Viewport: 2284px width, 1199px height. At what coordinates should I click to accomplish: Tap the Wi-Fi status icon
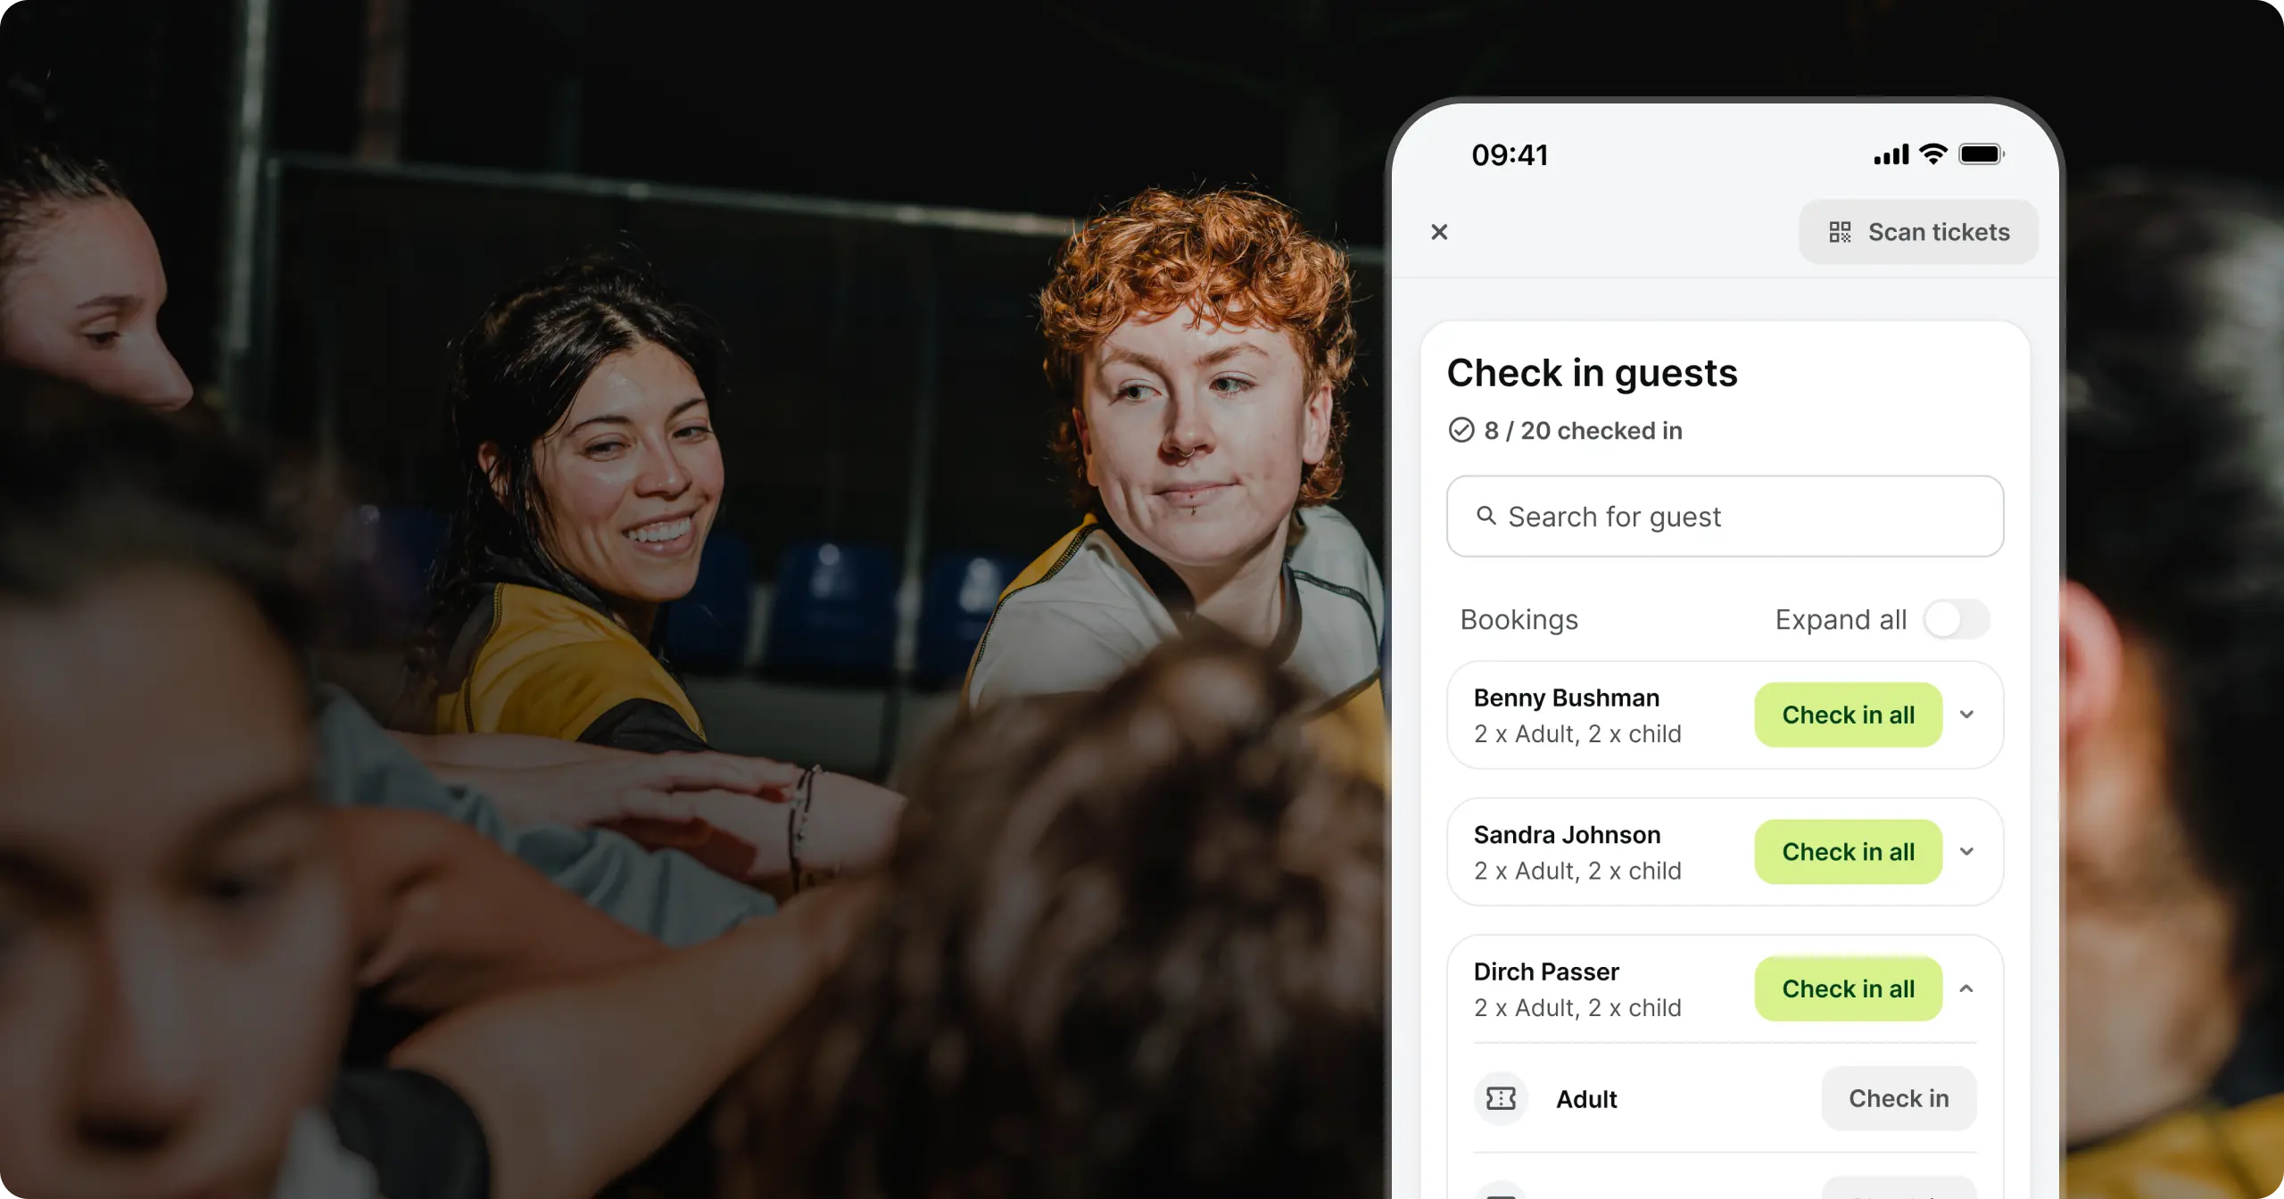1933,153
